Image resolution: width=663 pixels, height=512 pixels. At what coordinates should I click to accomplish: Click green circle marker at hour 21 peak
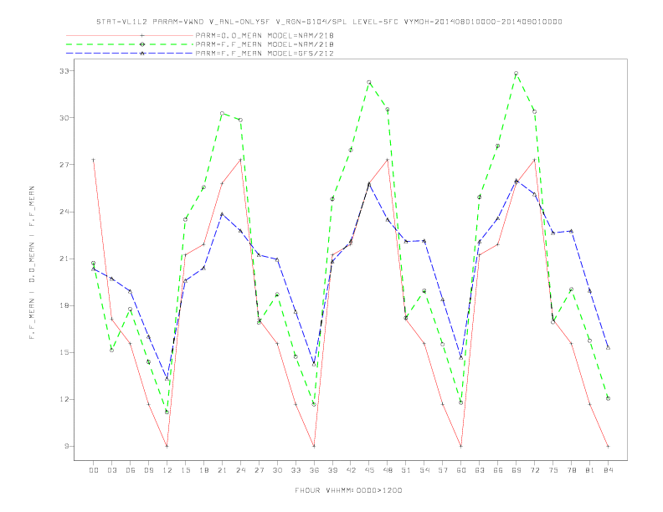222,113
